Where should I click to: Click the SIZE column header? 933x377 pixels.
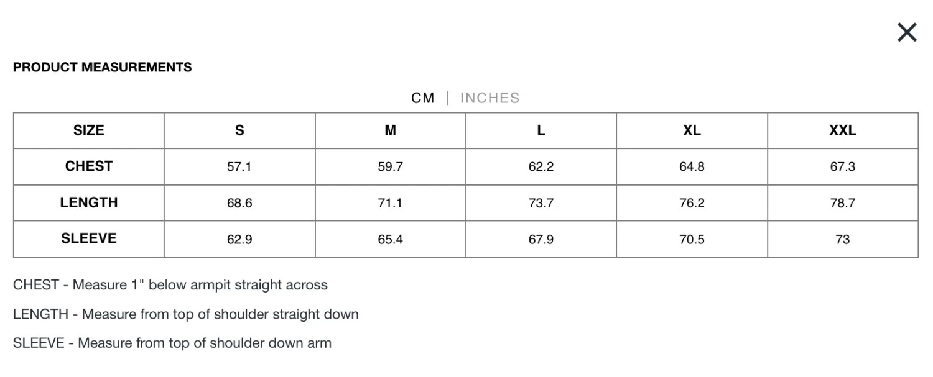(x=89, y=130)
